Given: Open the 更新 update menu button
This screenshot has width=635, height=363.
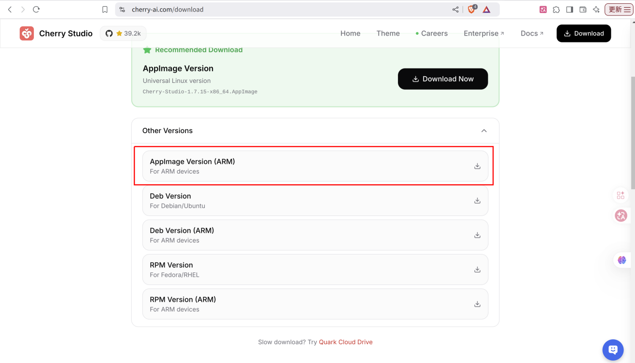Looking at the screenshot, I should point(619,9).
